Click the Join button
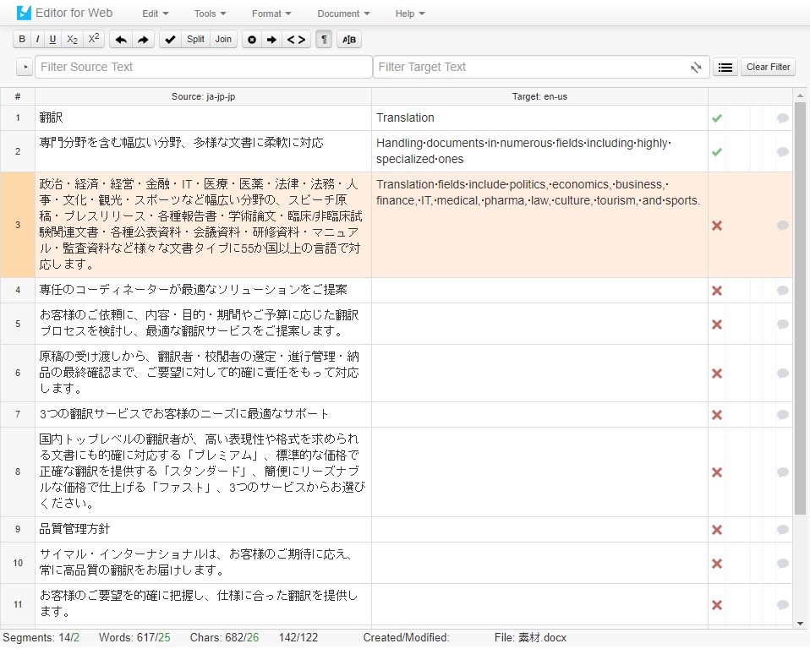The image size is (810, 649). click(x=222, y=39)
